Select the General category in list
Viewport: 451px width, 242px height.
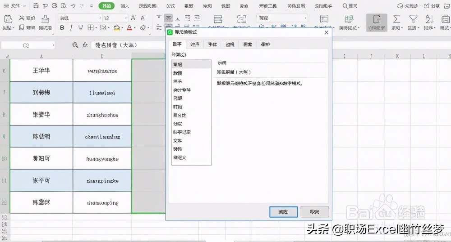tap(191, 64)
